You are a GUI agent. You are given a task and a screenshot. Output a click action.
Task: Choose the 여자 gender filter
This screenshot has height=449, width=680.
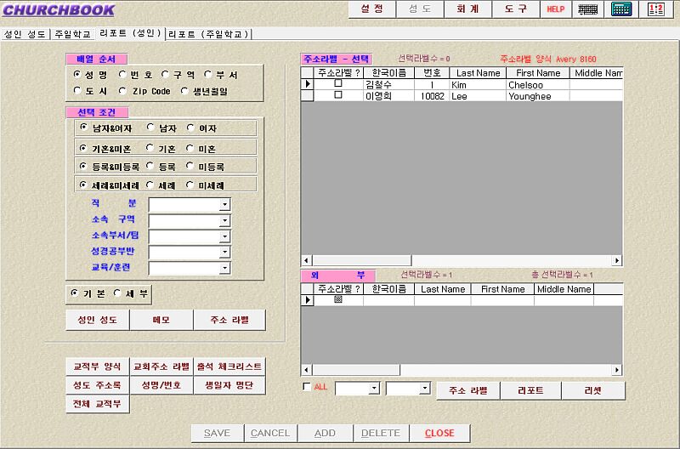[x=190, y=128]
